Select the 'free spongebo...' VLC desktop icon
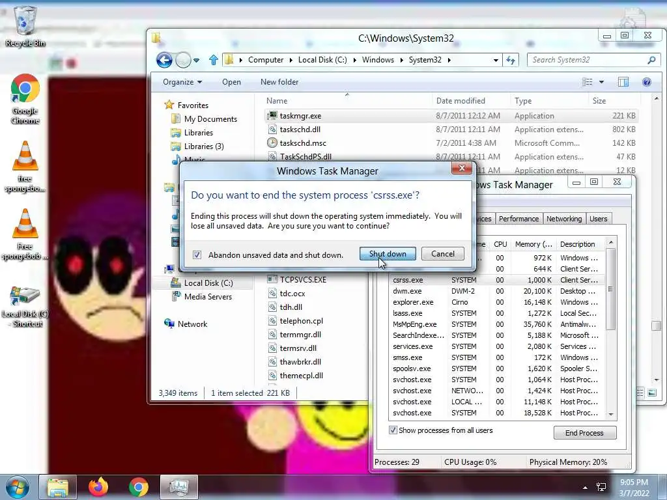 click(25, 167)
